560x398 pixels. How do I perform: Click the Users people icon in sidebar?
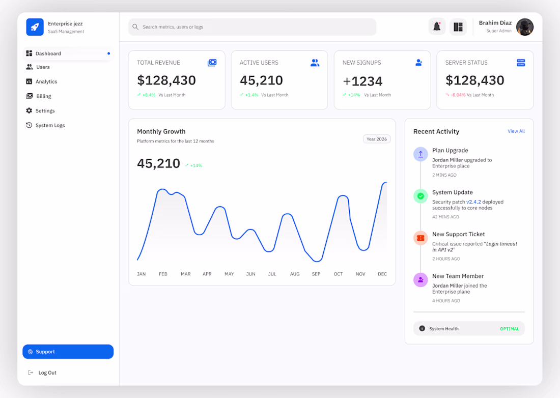coord(30,67)
